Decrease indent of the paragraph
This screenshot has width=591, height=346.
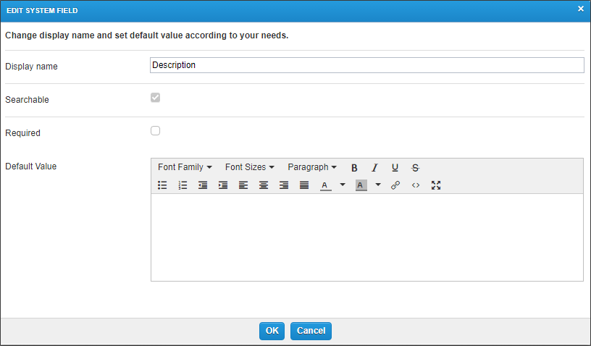click(x=203, y=185)
